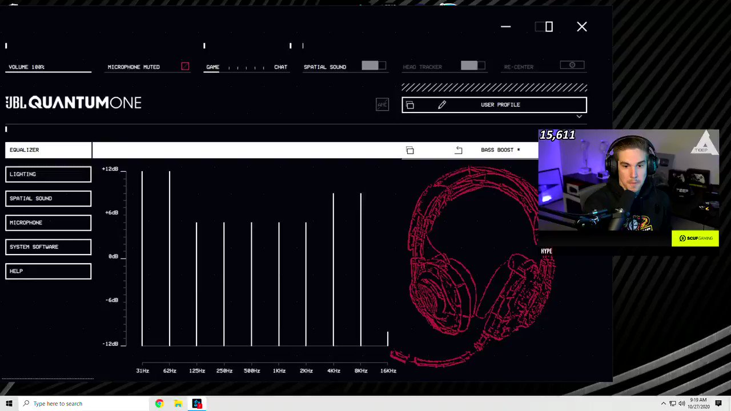Adjust the 8KHz equalizer band bar
This screenshot has width=731, height=411.
pos(361,269)
